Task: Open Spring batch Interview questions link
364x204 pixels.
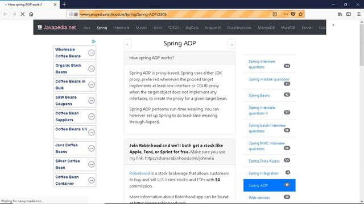Action: tap(267, 128)
